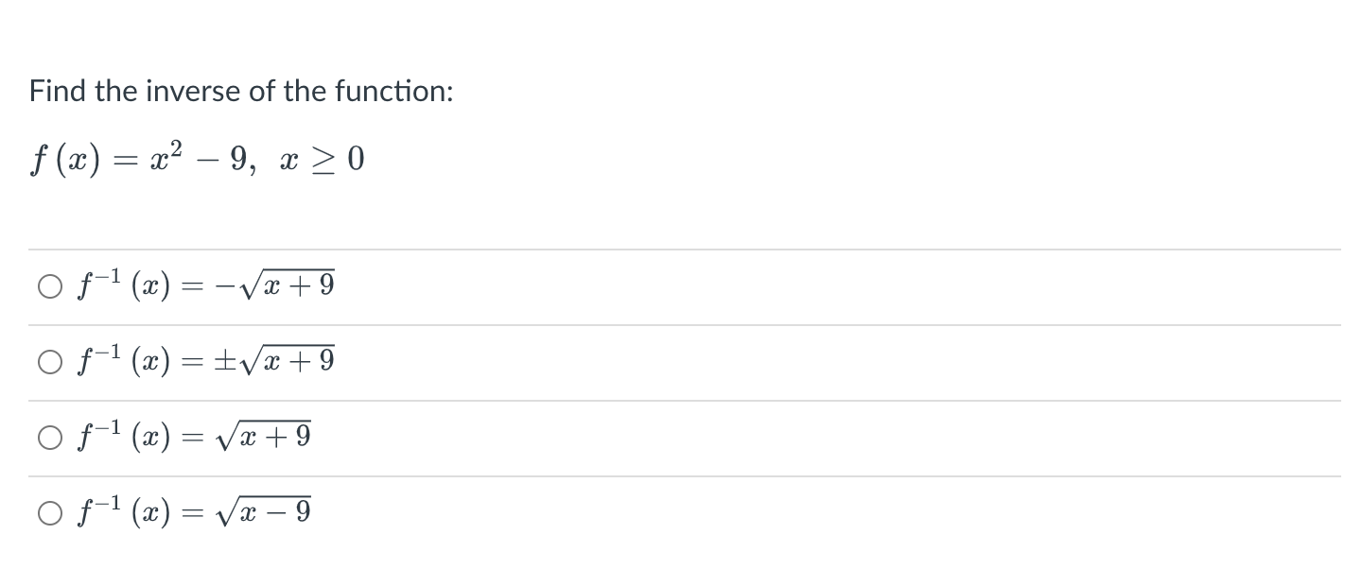Select the radio button for −√(x+9)

(50, 286)
